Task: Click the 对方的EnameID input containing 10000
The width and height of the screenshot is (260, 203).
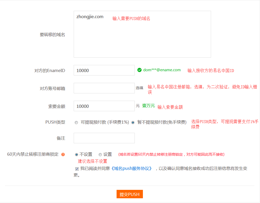Action: 104,70
